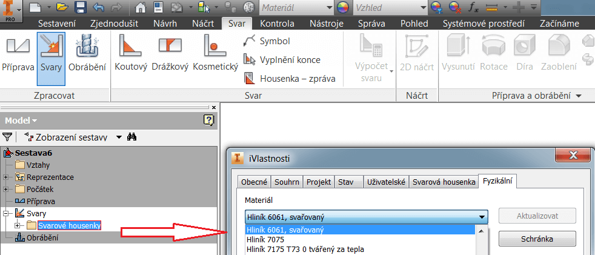Open Zobrazení sestavy view dropdown arrow
The image size is (595, 255).
(119, 137)
